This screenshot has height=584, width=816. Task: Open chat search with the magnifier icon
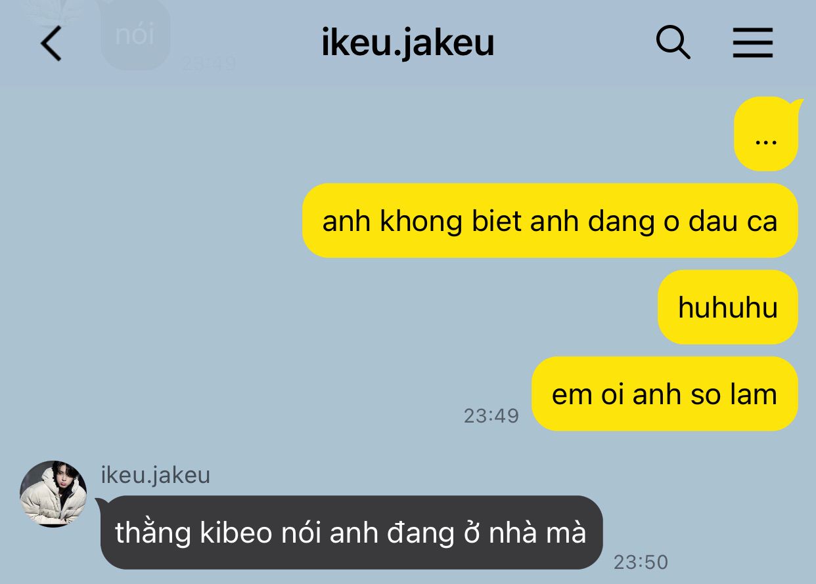click(673, 43)
